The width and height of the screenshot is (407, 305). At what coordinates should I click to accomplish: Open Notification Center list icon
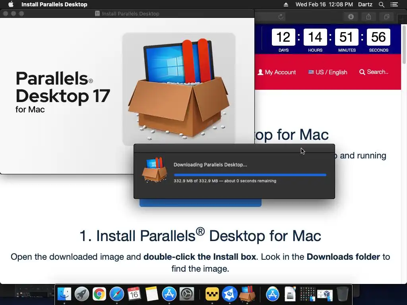tap(394, 4)
